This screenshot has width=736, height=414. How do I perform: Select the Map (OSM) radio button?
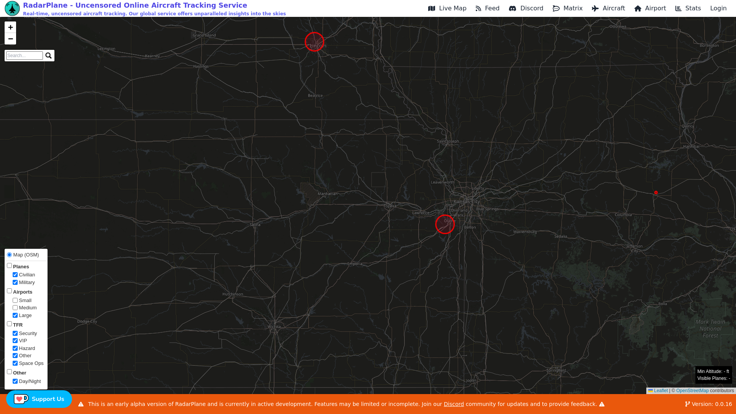10,255
